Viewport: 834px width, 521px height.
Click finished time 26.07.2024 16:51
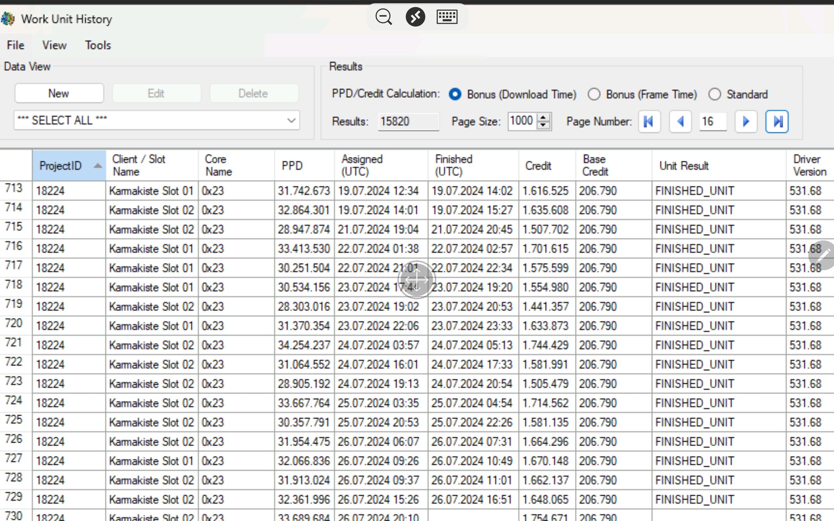[472, 500]
